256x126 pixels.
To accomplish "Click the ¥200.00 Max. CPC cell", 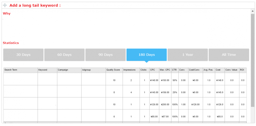I will click(165, 104).
